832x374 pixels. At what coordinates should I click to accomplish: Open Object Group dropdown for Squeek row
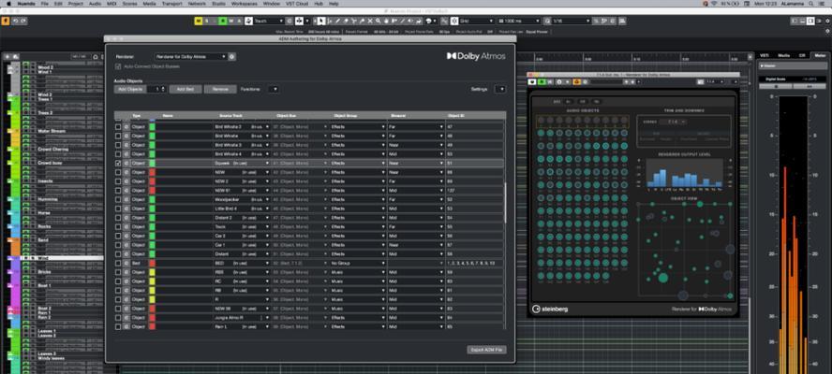click(358, 164)
